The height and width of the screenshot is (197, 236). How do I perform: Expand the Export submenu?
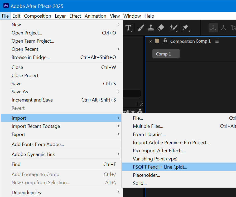coord(61,134)
